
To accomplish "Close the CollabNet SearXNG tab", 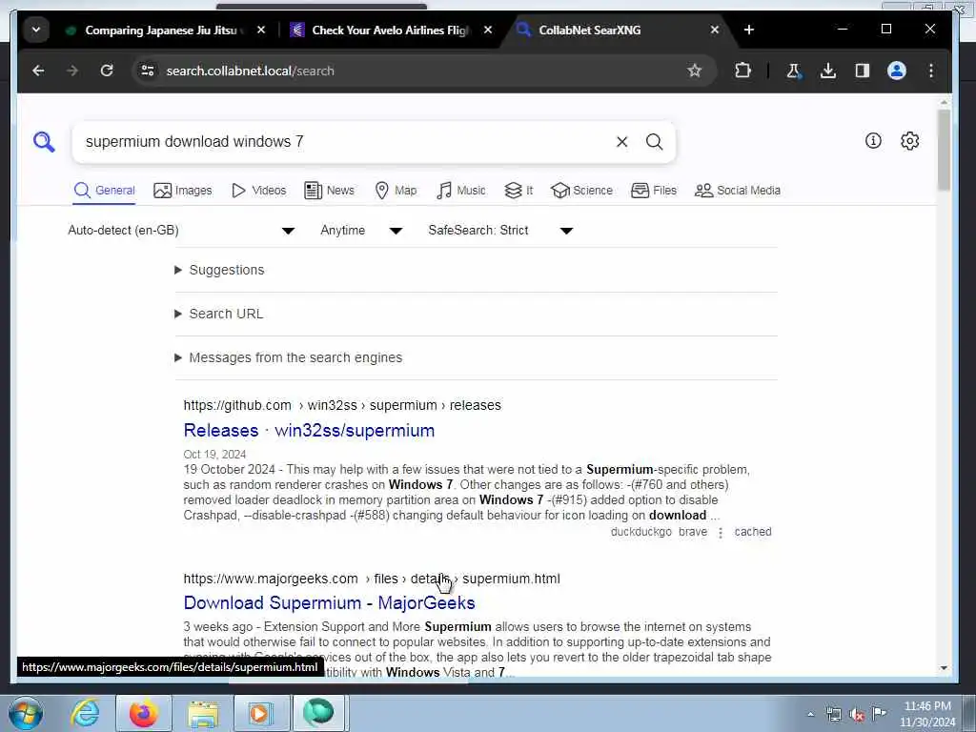I will [x=715, y=30].
